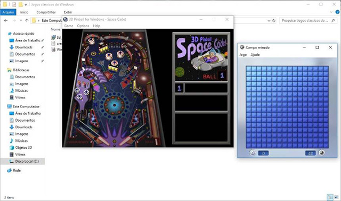This screenshot has height=201, width=341.
Task: Click the Pesquisar Jogos classicos search field
Action: [x=308, y=21]
